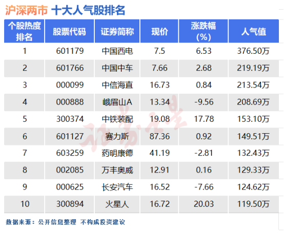Click the 火星人 name cell
This screenshot has height=233, width=284.
click(x=117, y=204)
